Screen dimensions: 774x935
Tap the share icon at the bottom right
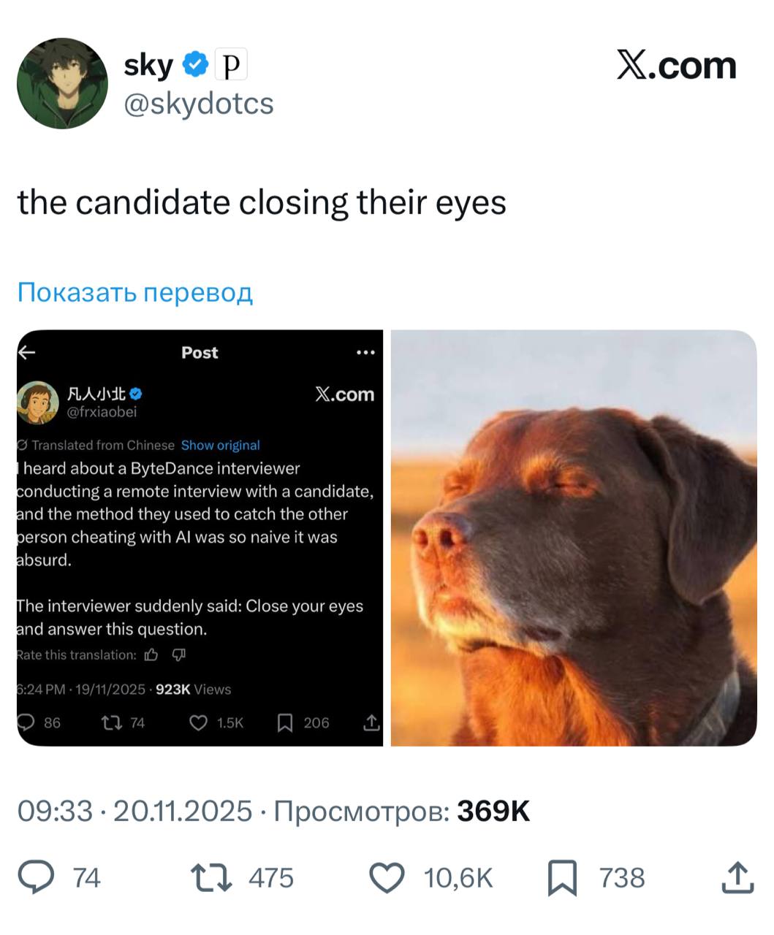[x=737, y=877]
